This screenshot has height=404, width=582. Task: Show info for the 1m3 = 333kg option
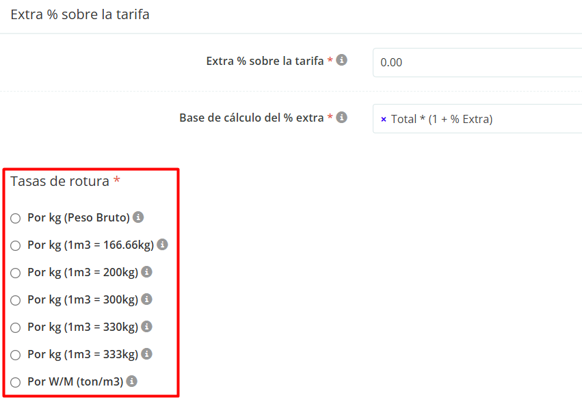click(x=146, y=354)
